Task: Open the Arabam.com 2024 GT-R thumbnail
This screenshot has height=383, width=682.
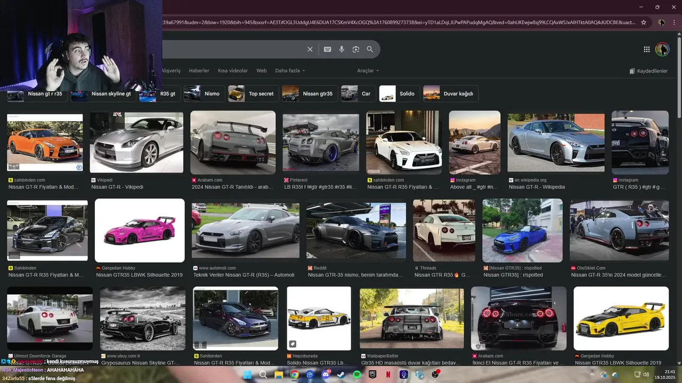Action: tap(233, 142)
